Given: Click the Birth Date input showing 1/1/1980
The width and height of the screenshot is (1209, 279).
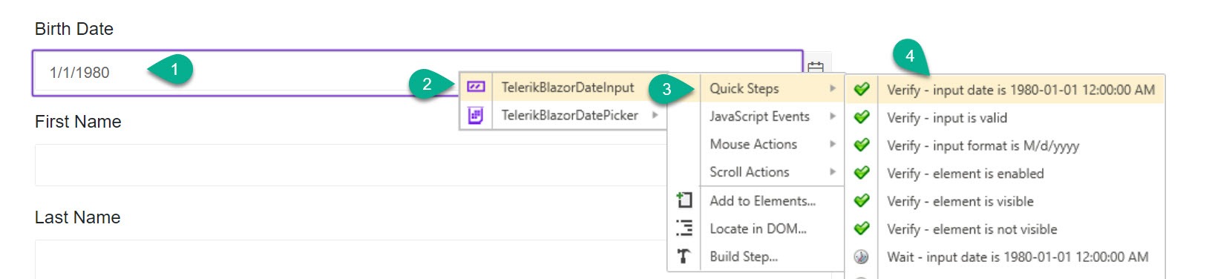Looking at the screenshot, I should pos(417,73).
